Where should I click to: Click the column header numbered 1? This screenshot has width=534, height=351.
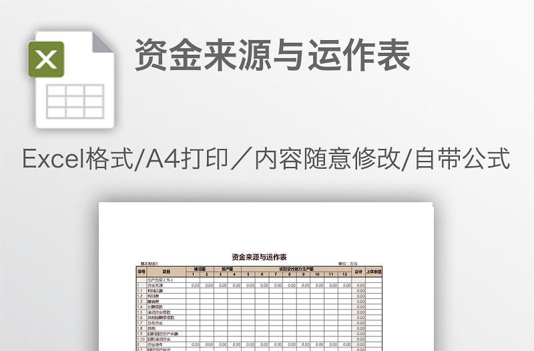click(193, 274)
